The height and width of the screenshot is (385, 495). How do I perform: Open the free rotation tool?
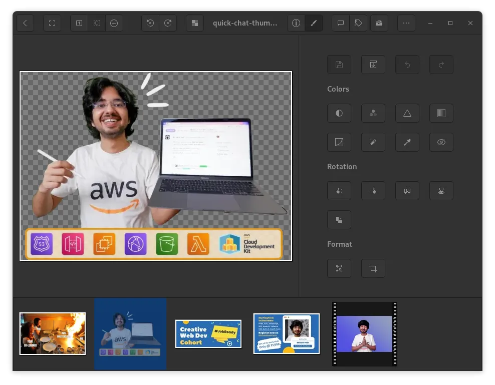tap(339, 220)
